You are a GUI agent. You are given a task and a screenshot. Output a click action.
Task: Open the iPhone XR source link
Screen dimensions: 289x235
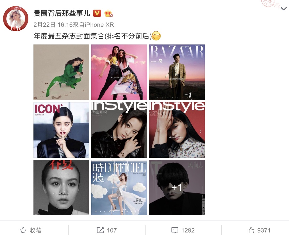(99, 25)
